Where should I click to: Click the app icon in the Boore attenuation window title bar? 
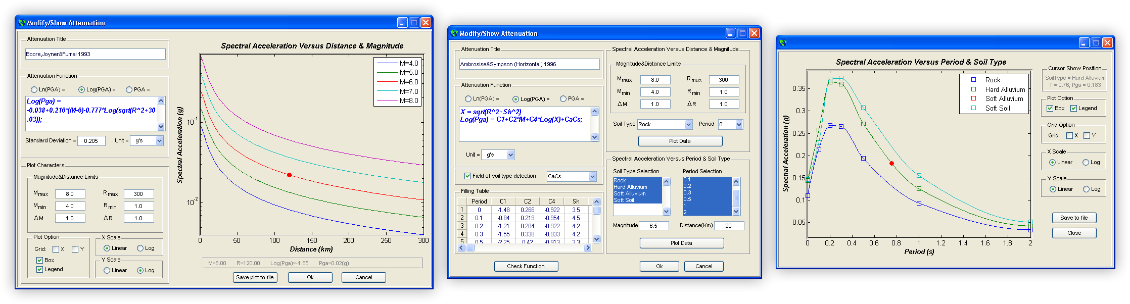22,23
